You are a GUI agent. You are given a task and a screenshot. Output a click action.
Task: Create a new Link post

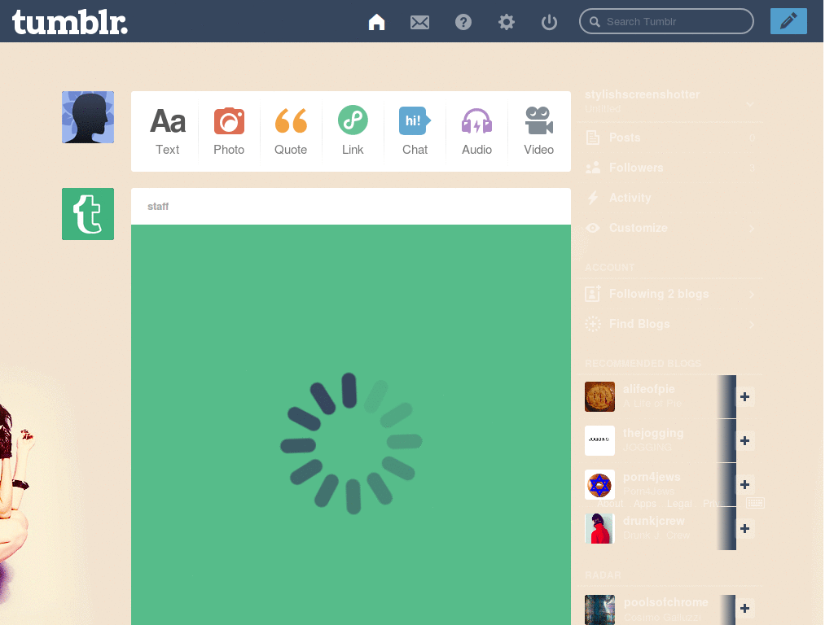tap(353, 131)
